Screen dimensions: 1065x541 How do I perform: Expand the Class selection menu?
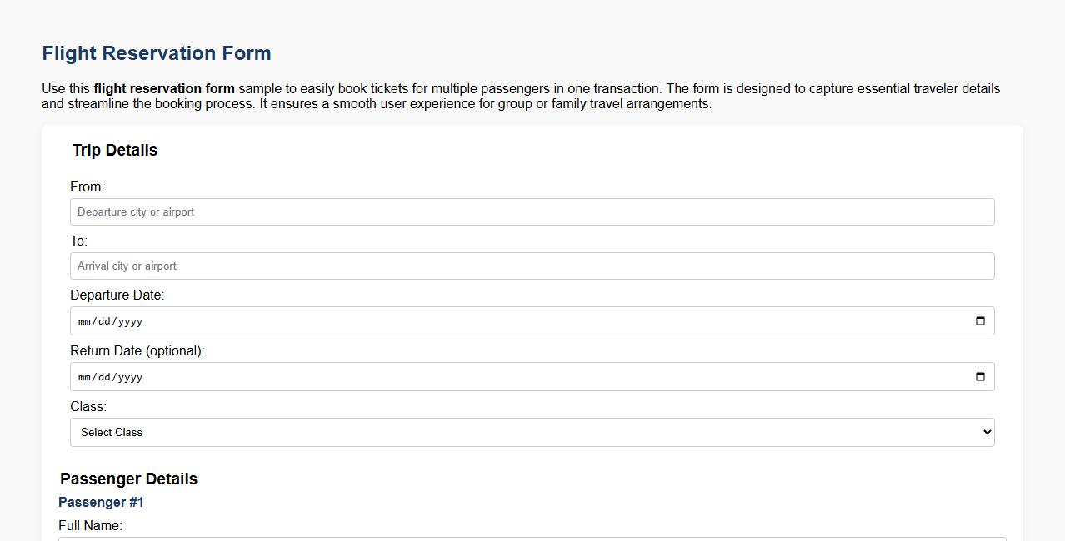[x=532, y=432]
